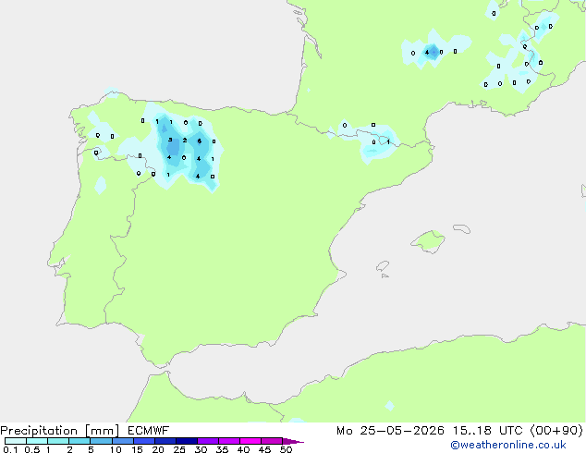This screenshot has height=453, width=586.
Task: Click the '0.5' legend scale label
Action: pos(32,449)
